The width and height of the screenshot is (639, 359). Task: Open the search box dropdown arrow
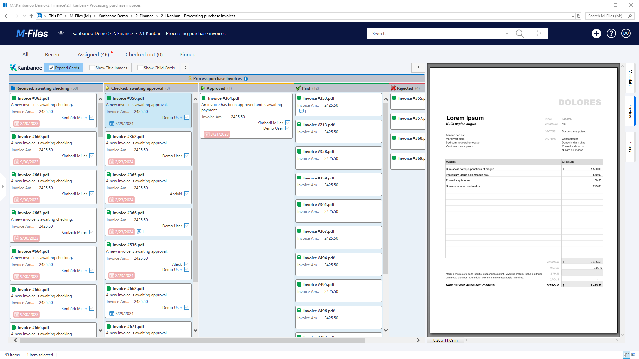[x=507, y=34]
